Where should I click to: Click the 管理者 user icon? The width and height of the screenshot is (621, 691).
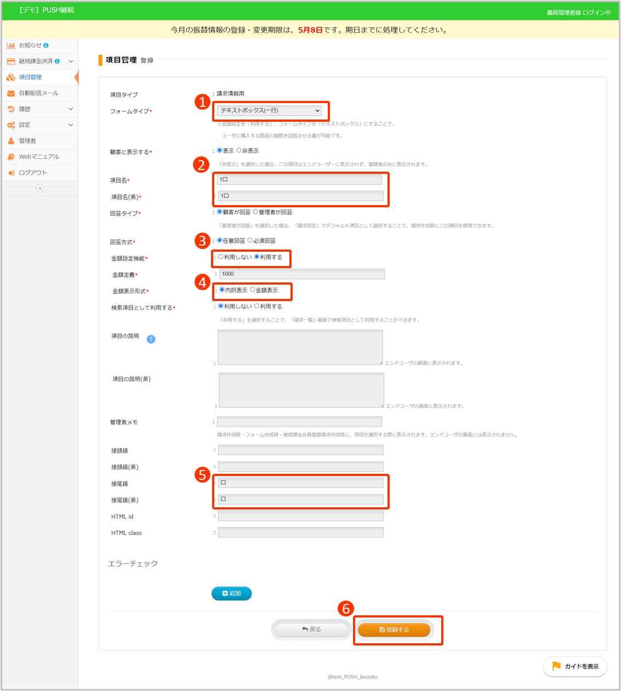click(11, 141)
